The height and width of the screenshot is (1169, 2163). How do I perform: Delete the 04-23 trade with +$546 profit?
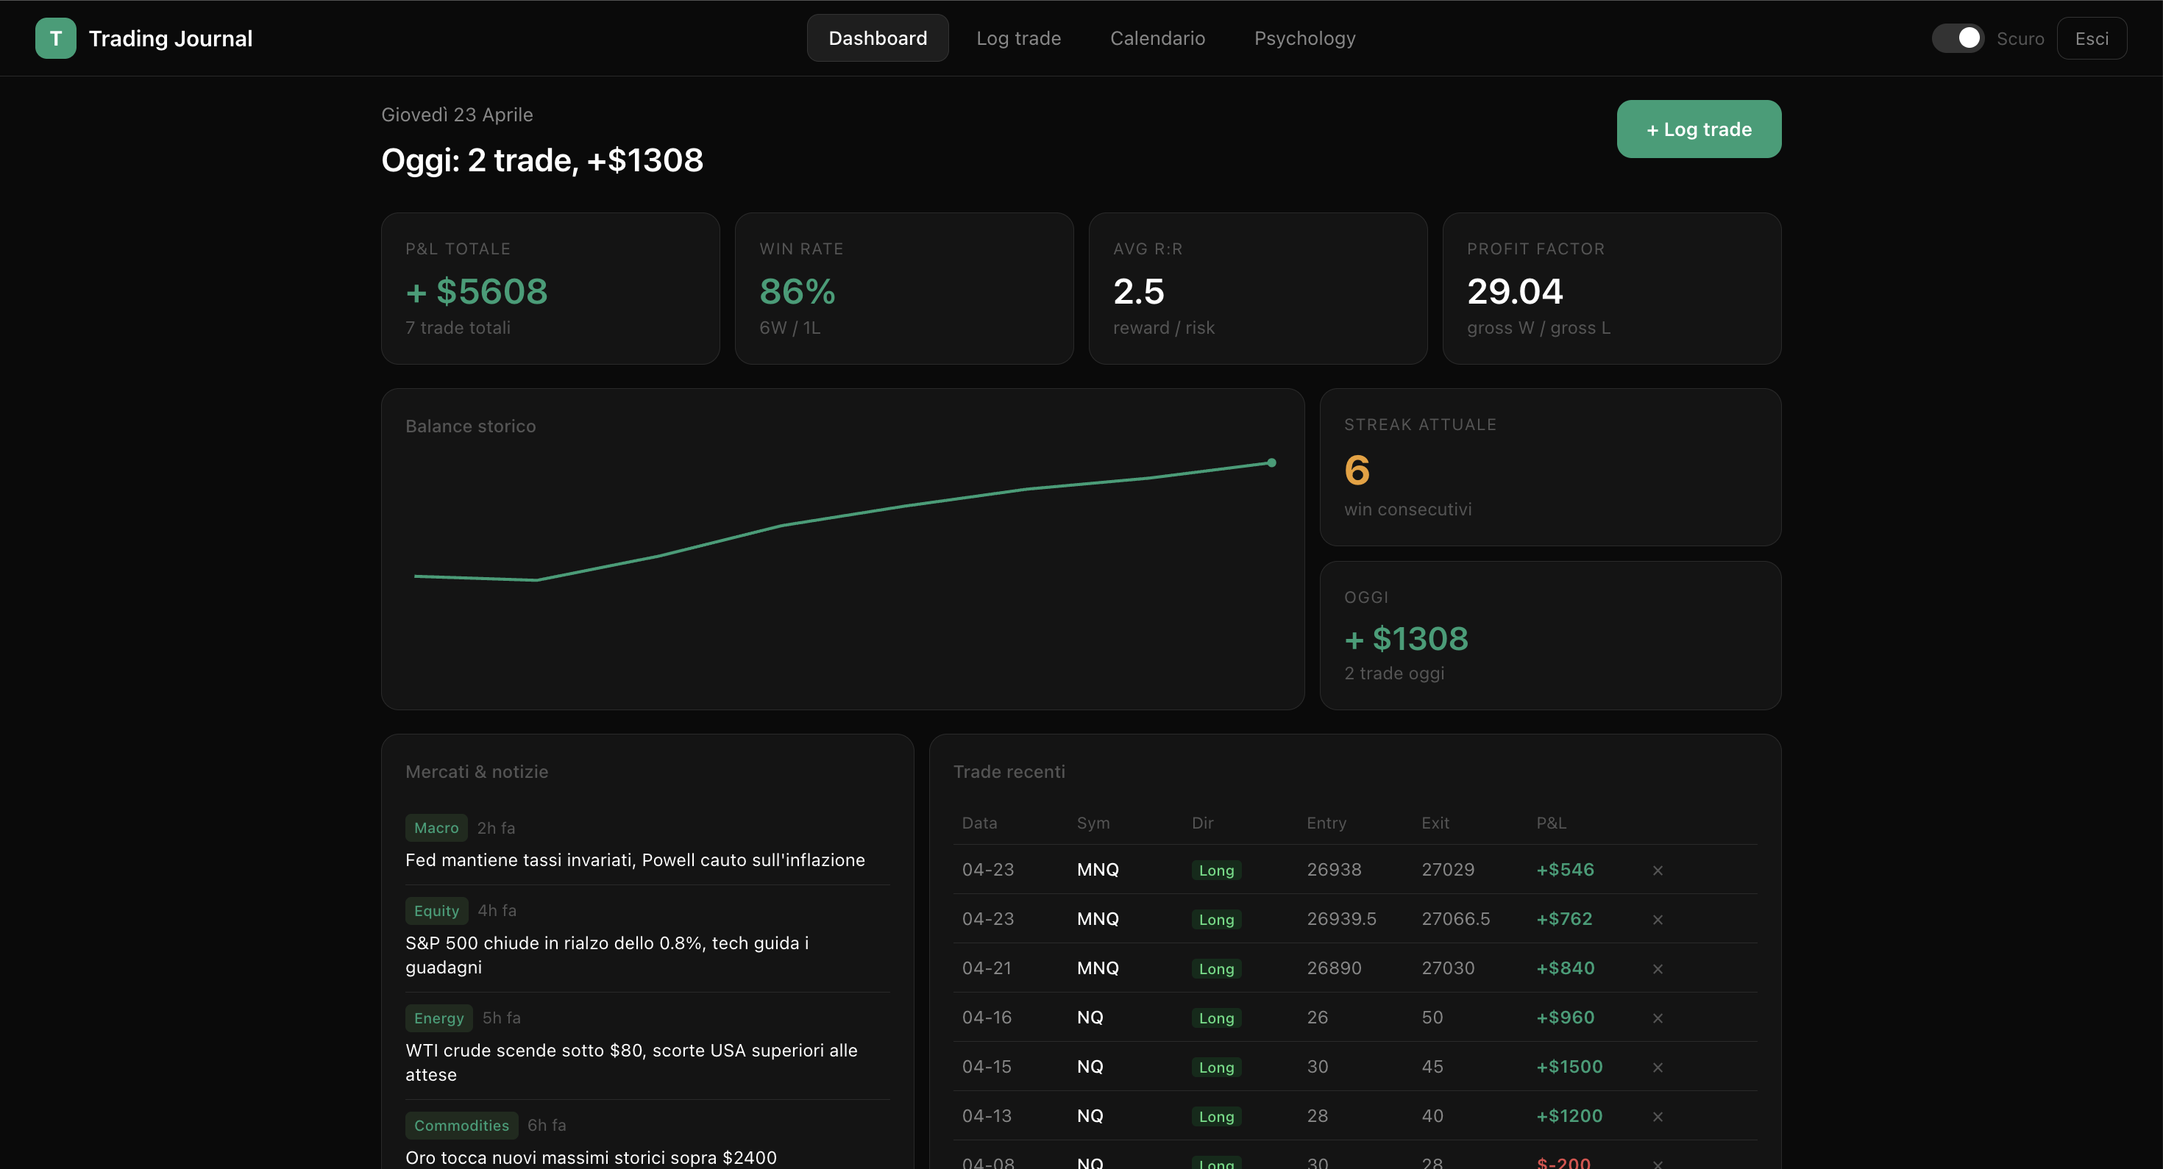click(1658, 871)
